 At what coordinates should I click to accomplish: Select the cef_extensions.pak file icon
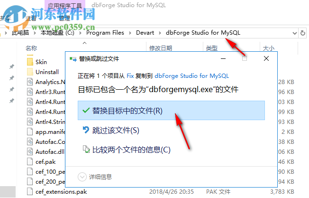pyautogui.click(x=30, y=191)
